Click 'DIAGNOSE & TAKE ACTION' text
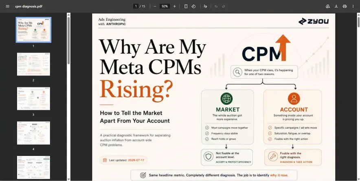 tap(296, 162)
